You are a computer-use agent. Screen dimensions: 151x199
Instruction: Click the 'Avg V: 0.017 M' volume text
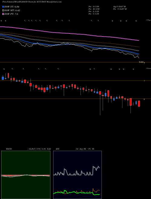coord(120,7)
